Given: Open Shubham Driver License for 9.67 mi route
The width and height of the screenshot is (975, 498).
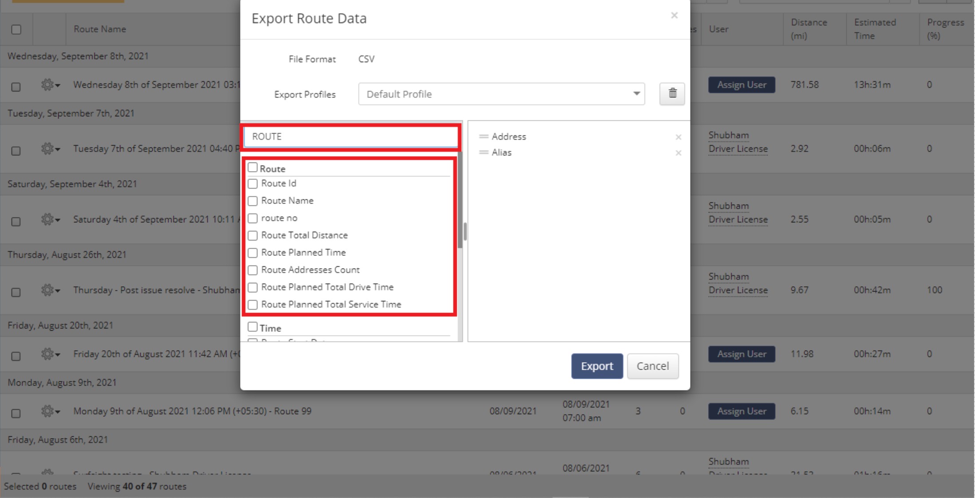Looking at the screenshot, I should pos(738,283).
